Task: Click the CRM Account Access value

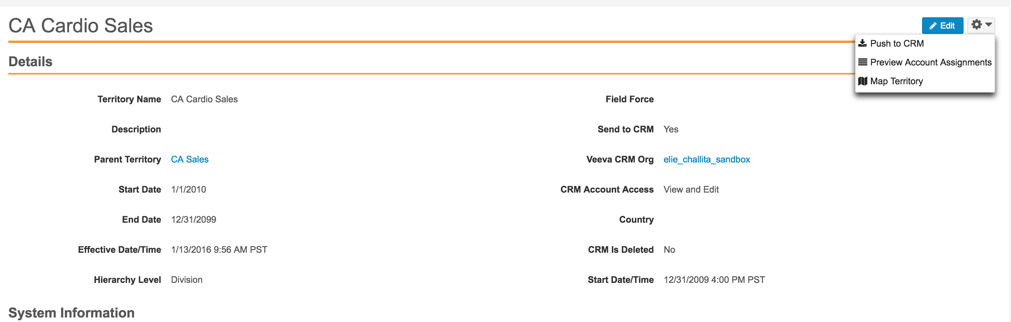Action: click(x=691, y=190)
